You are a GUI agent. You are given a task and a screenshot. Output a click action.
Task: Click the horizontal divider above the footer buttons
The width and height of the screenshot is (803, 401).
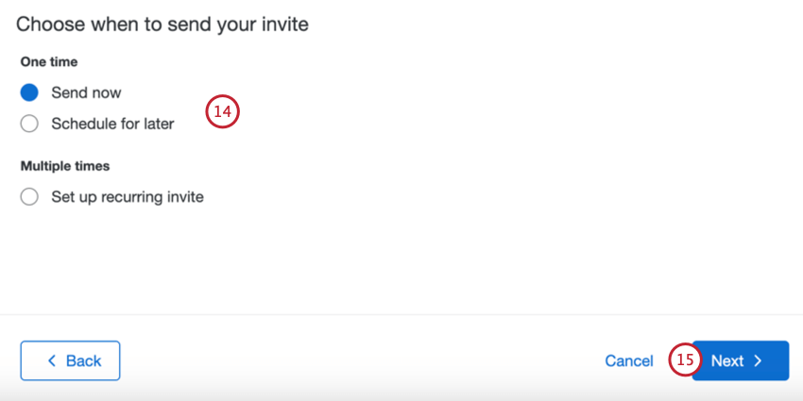401,314
